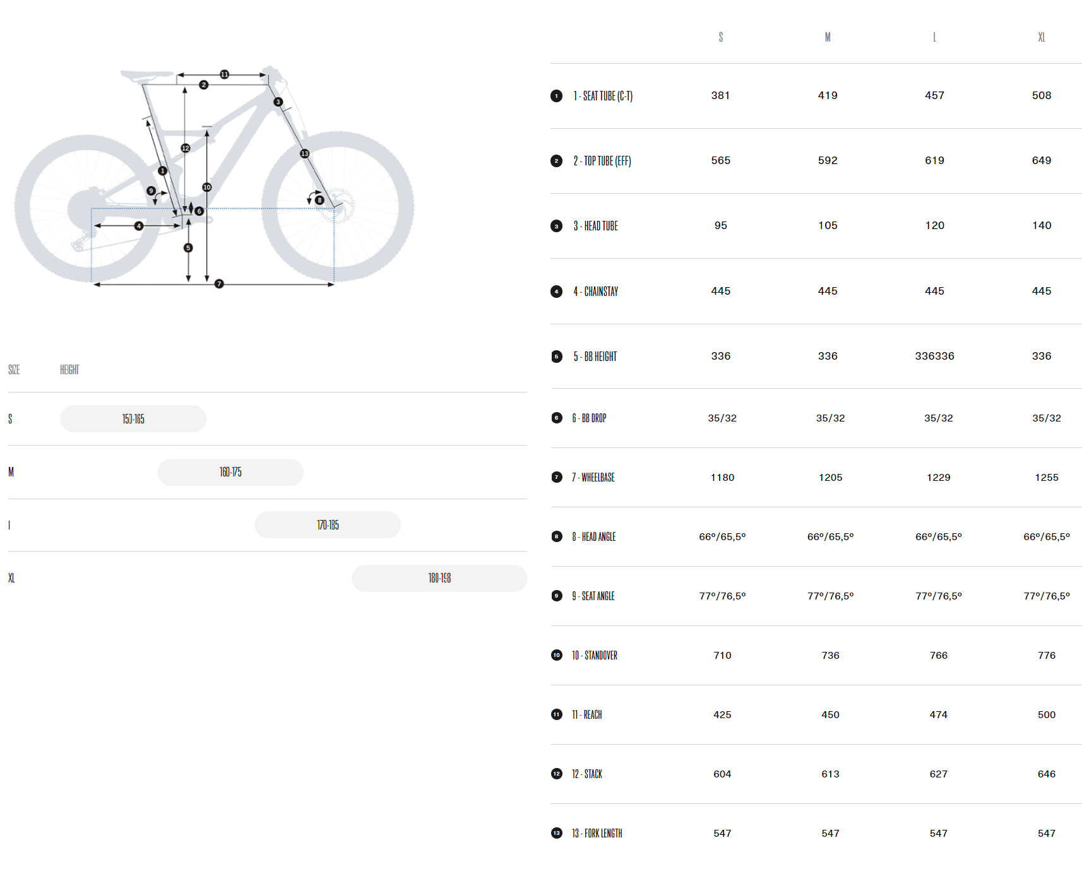Click the Fork Length number 13 row icon
The image size is (1082, 874).
pyautogui.click(x=556, y=833)
